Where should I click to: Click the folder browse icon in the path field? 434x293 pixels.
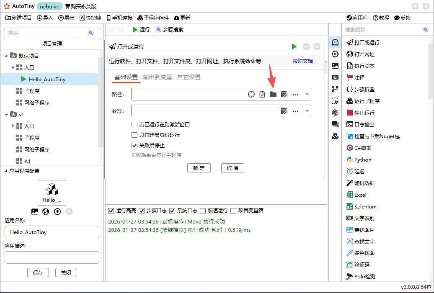click(273, 94)
